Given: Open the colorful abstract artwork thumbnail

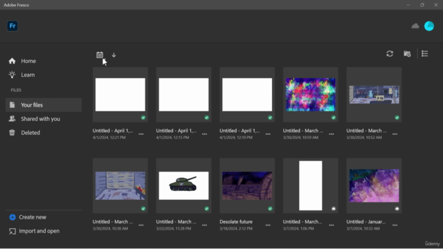Looking at the screenshot, I should point(311,95).
